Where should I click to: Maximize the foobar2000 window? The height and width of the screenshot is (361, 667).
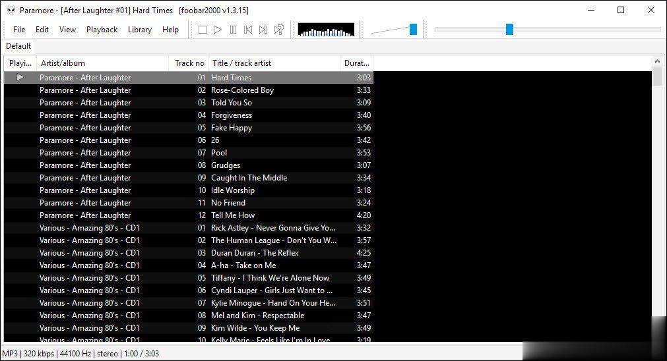pos(621,10)
